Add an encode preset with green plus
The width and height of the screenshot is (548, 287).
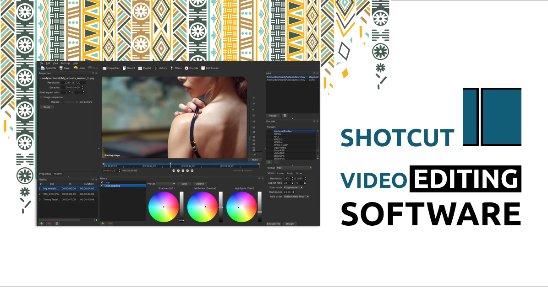pyautogui.click(x=269, y=162)
